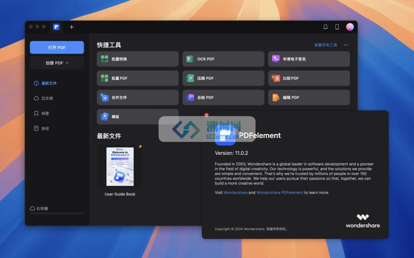Click the 打开 PDF button

click(x=57, y=47)
